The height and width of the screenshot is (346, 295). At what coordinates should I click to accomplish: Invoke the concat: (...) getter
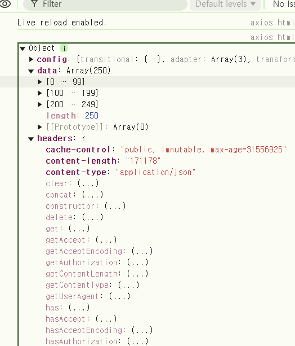coord(92,195)
